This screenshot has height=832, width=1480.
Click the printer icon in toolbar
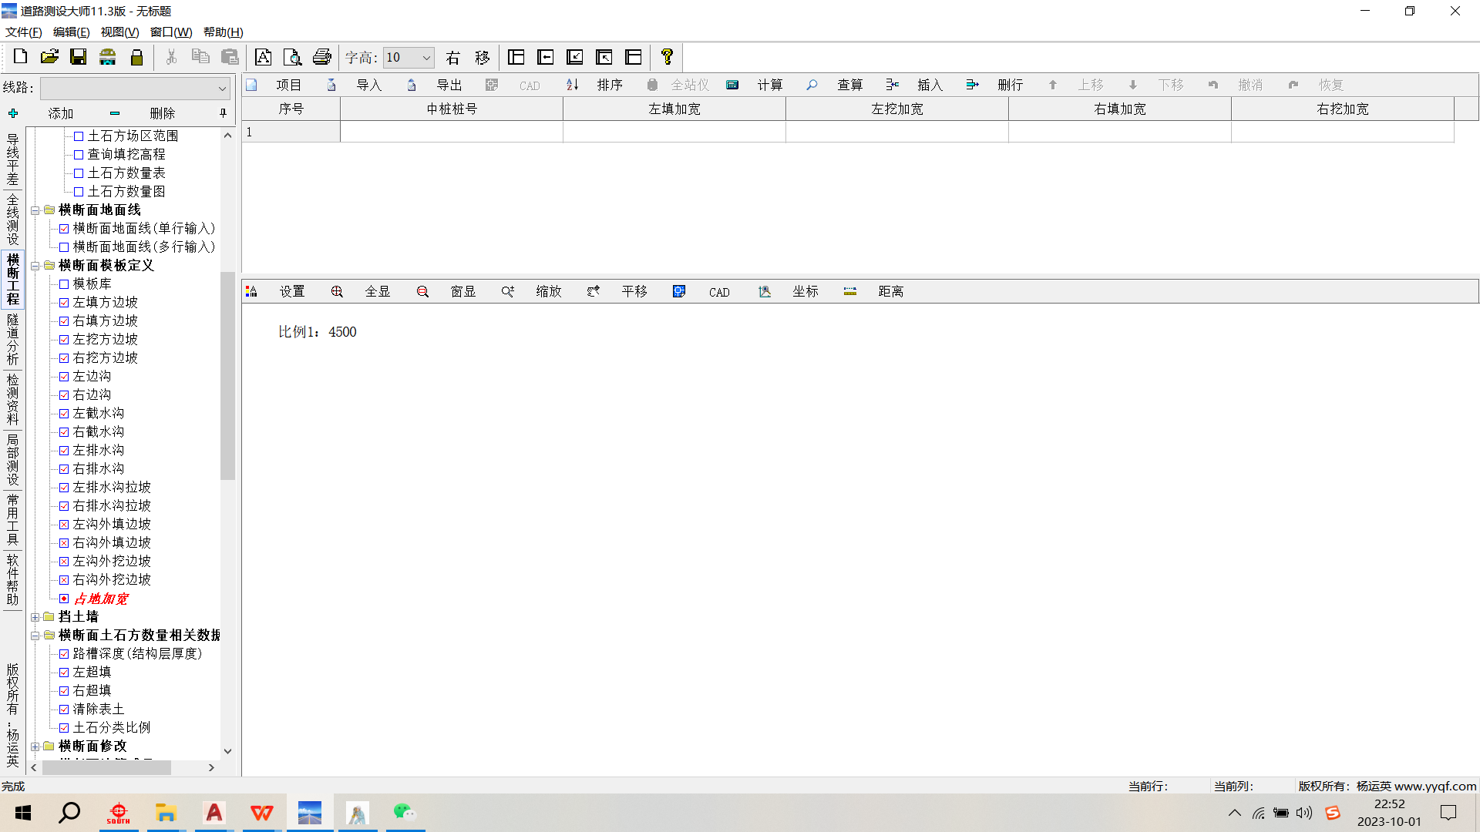pos(322,57)
